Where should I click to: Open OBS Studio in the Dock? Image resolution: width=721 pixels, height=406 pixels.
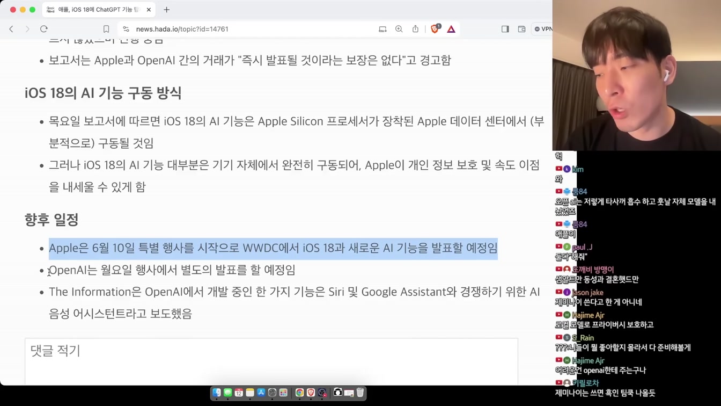coord(322,393)
